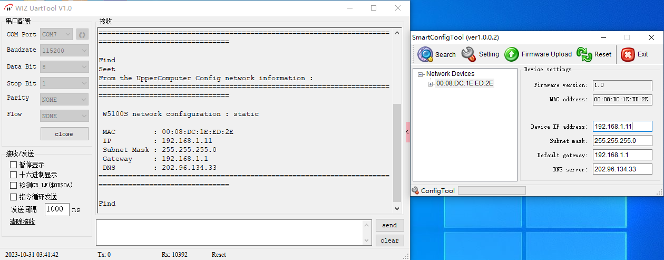Click the log line 'DNS : 202.96.134.33'
The height and width of the screenshot is (260, 664).
click(x=160, y=168)
